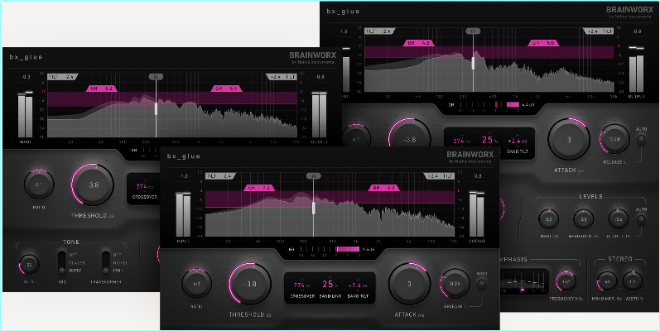This screenshot has height=331, width=660.
Task: Click the up arrow above Band Tilt in the front window
Action: pos(359,278)
